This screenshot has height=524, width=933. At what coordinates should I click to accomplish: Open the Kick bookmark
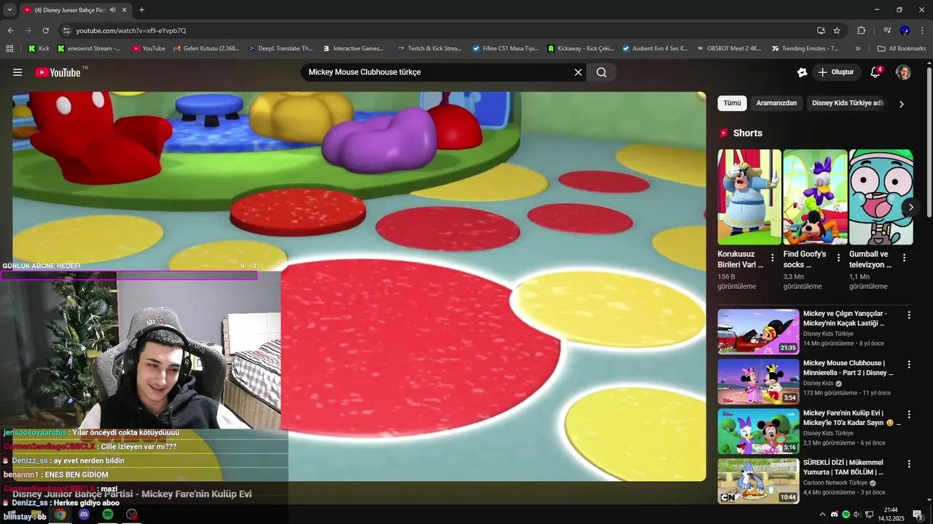pos(39,49)
